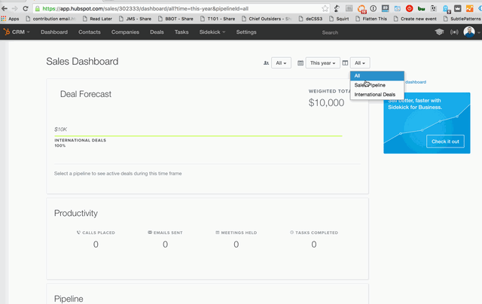Click the HubSpot sprocket logo
This screenshot has height=304, width=482.
[x=7, y=32]
